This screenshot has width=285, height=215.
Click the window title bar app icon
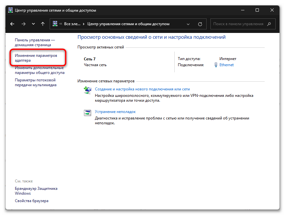pyautogui.click(x=11, y=10)
